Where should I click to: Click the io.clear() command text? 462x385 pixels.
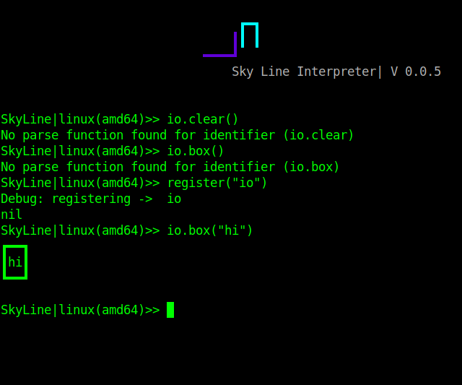pyautogui.click(x=202, y=119)
